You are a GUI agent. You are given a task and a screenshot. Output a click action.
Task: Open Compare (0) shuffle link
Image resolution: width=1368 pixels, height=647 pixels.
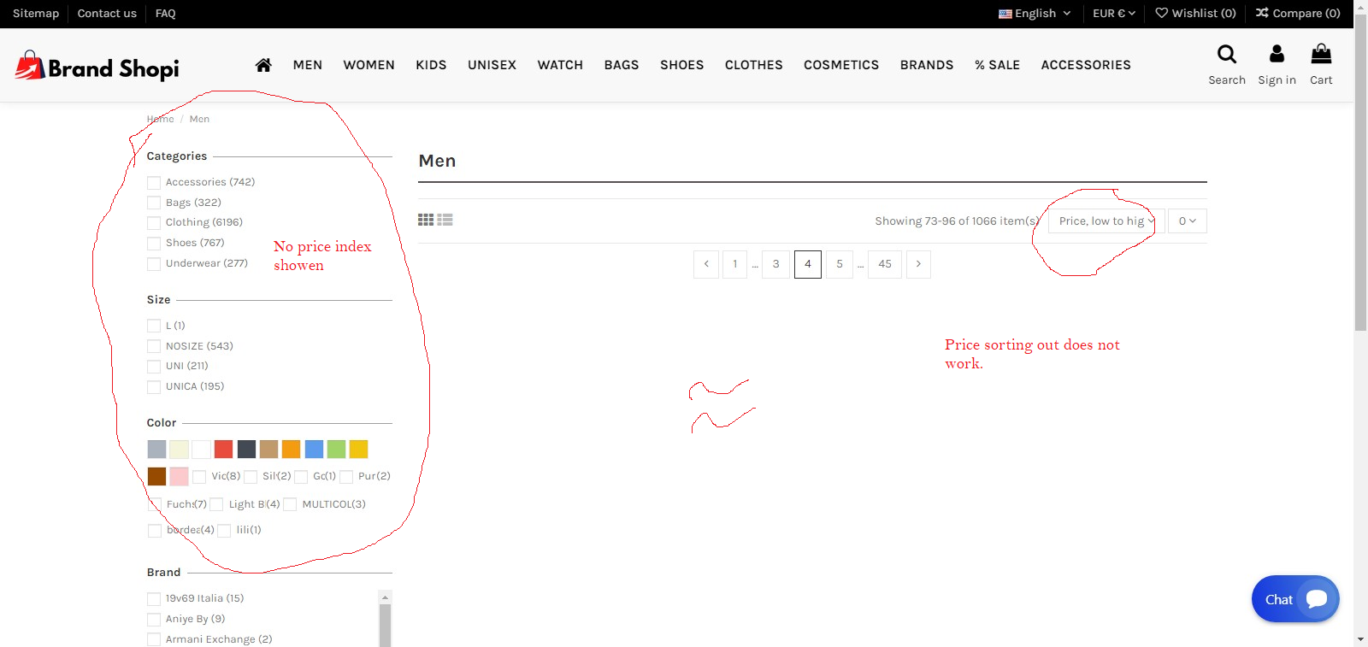pyautogui.click(x=1298, y=13)
